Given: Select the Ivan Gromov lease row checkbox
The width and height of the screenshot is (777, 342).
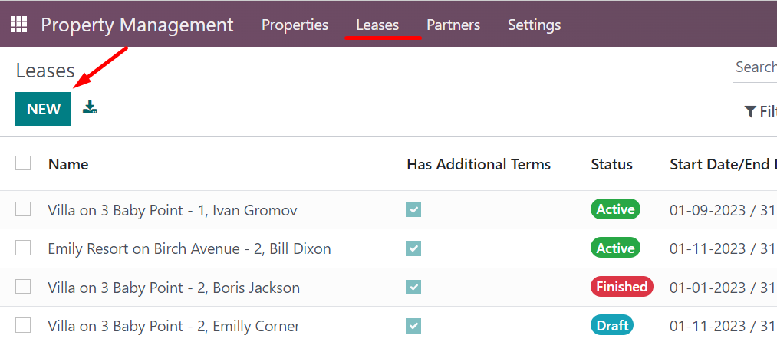Looking at the screenshot, I should coord(23,209).
